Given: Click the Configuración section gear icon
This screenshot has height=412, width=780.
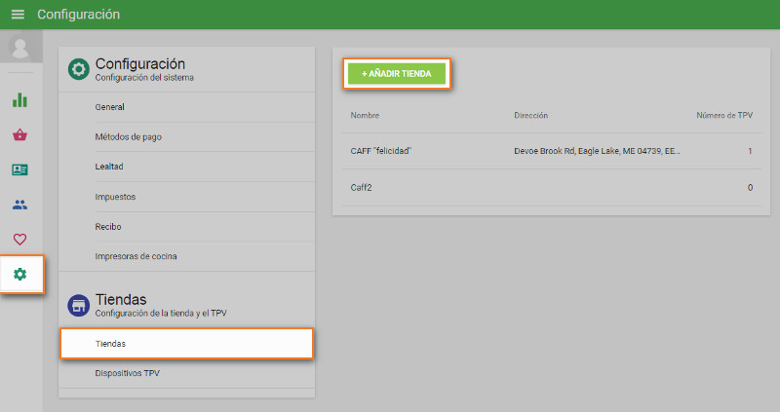Looking at the screenshot, I should click(79, 69).
